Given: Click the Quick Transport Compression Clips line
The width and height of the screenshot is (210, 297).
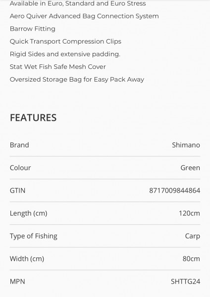Looking at the screenshot, I should click(x=65, y=42).
